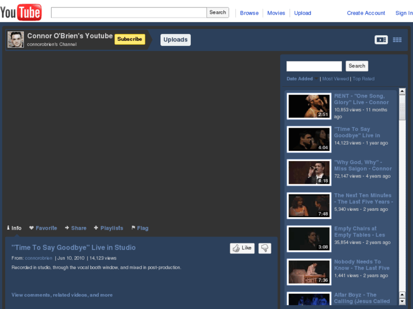Flag this video
Screen dimensions: 413x309
(x=140, y=228)
